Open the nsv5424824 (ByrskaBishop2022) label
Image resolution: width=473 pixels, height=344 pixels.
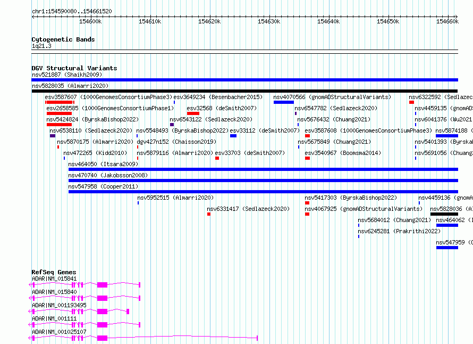click(x=92, y=119)
